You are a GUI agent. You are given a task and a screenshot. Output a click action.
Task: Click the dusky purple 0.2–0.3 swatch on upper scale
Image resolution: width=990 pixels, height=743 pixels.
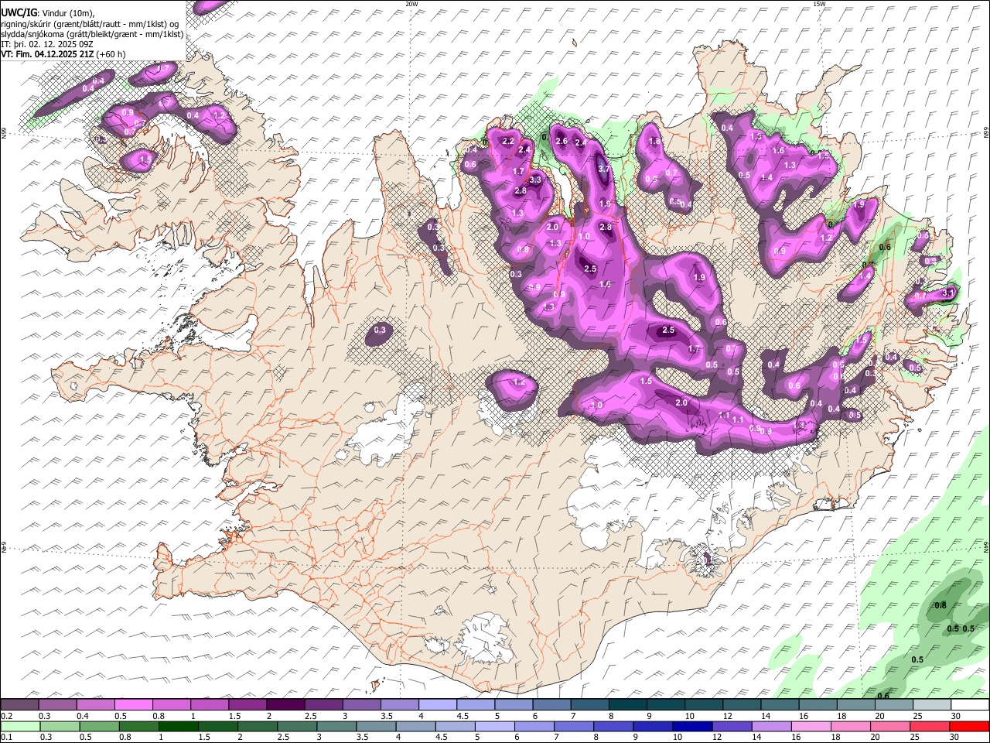[19, 704]
